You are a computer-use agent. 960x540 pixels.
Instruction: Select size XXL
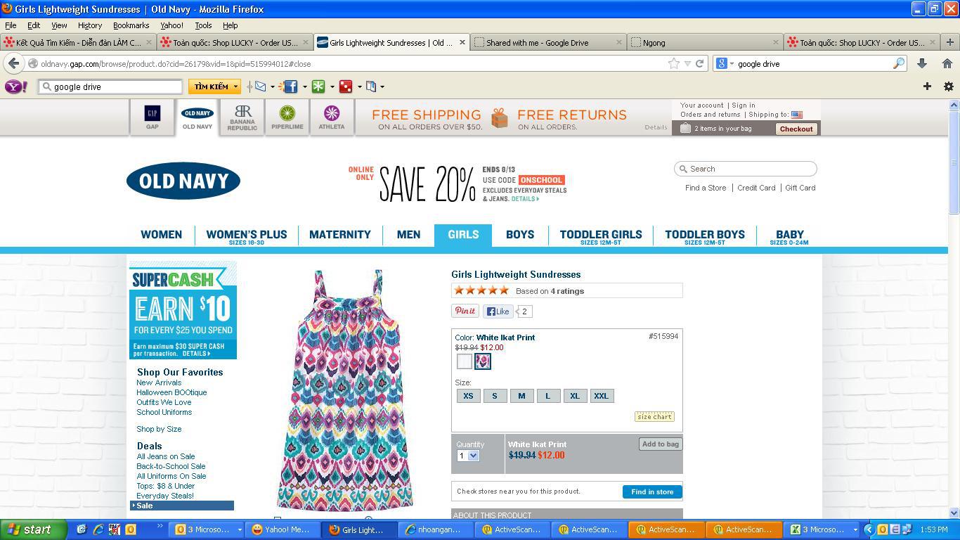602,396
